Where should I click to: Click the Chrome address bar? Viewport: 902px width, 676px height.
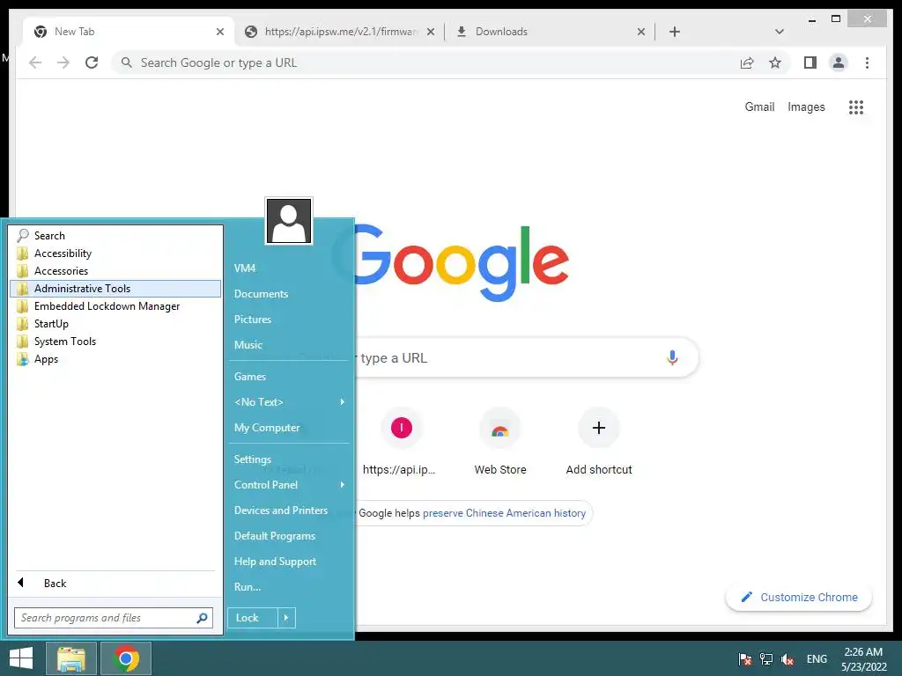425,62
